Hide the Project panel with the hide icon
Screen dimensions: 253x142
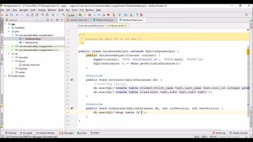point(62,20)
